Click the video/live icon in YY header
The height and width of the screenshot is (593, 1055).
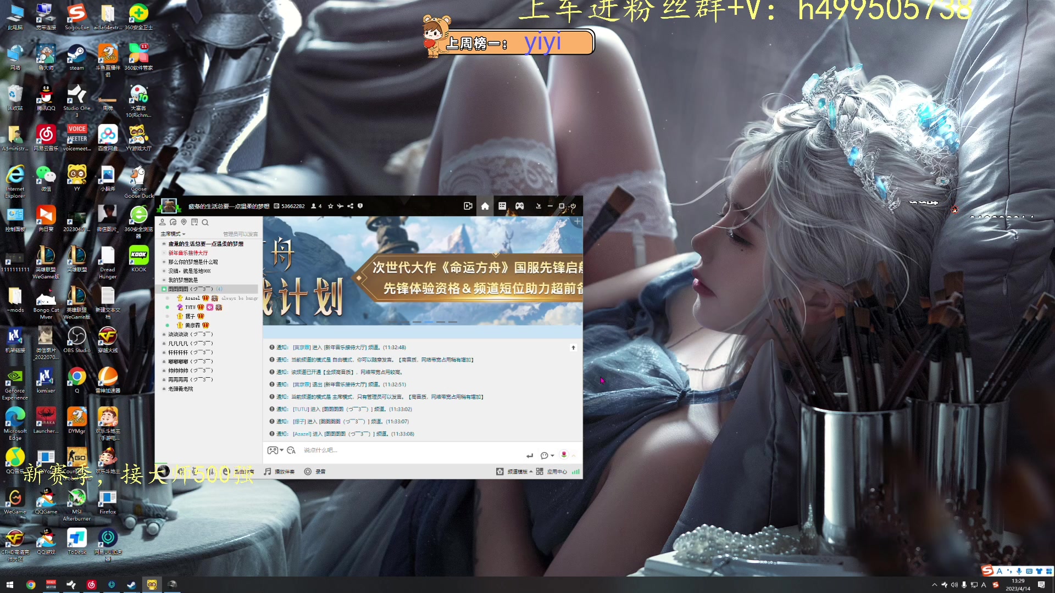[468, 206]
